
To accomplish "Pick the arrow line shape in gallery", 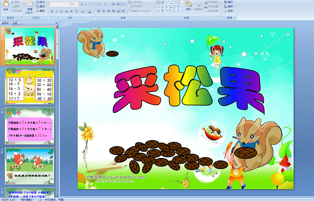I will click(170, 2).
